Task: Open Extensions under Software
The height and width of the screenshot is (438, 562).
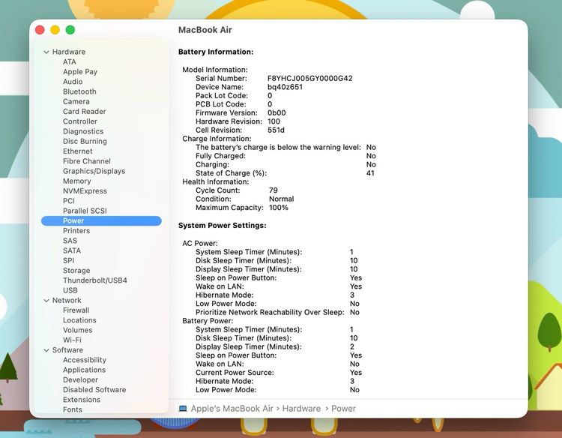Action: point(82,400)
